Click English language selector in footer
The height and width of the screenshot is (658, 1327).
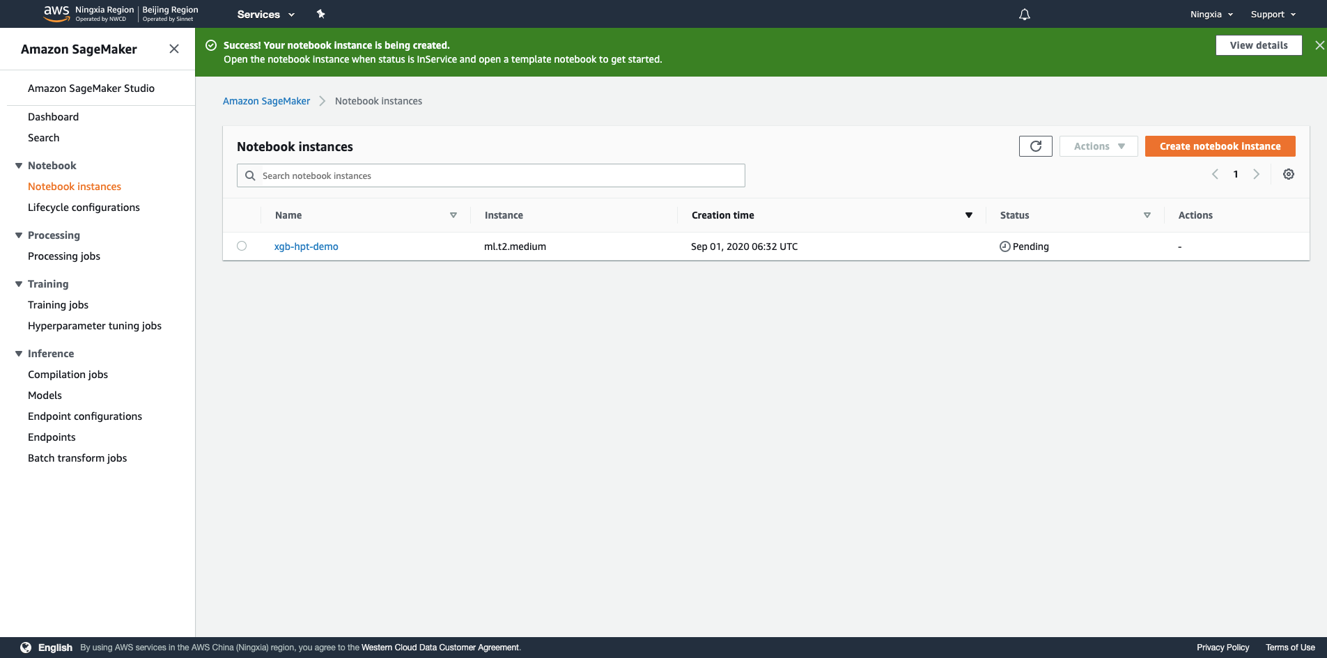tap(55, 648)
